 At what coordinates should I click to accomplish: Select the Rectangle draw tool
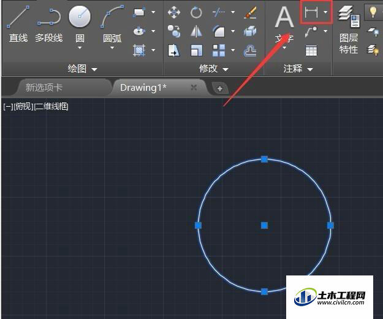coord(139,12)
